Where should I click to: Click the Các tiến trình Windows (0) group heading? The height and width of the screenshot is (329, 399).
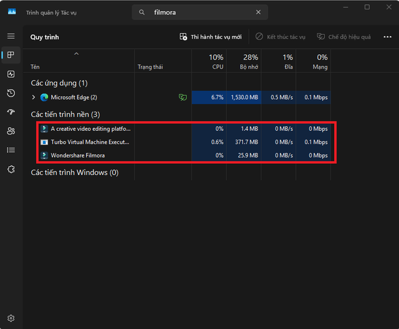coord(75,173)
